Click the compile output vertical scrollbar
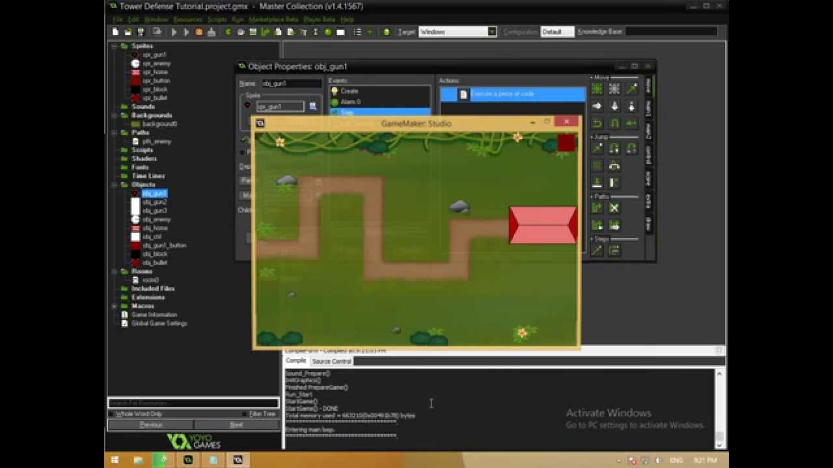This screenshot has width=833, height=468. (x=719, y=409)
